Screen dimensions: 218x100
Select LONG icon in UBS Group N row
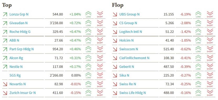198,14
